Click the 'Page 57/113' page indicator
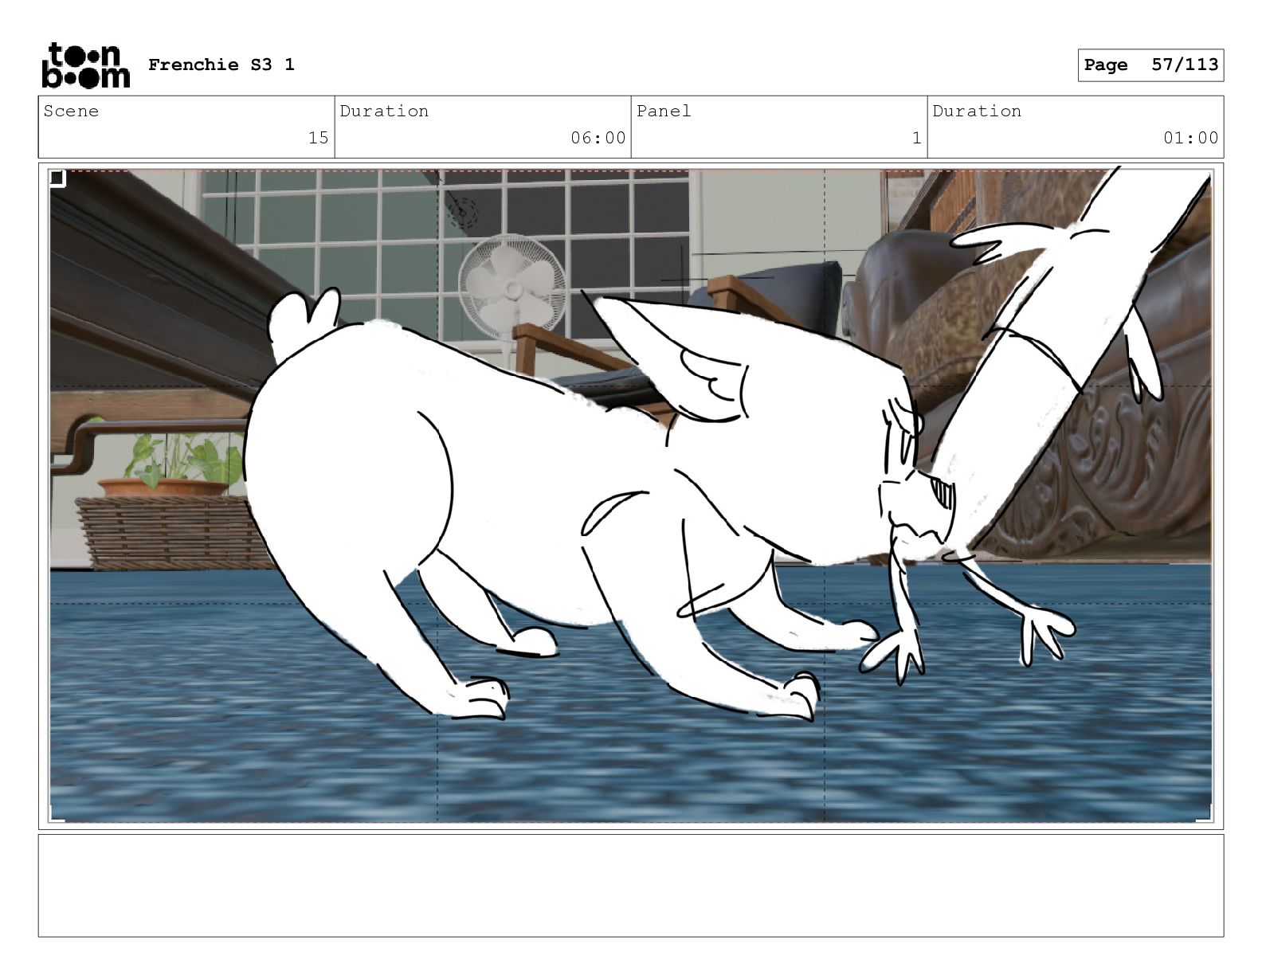Image resolution: width=1262 pixels, height=975 pixels. click(1150, 65)
